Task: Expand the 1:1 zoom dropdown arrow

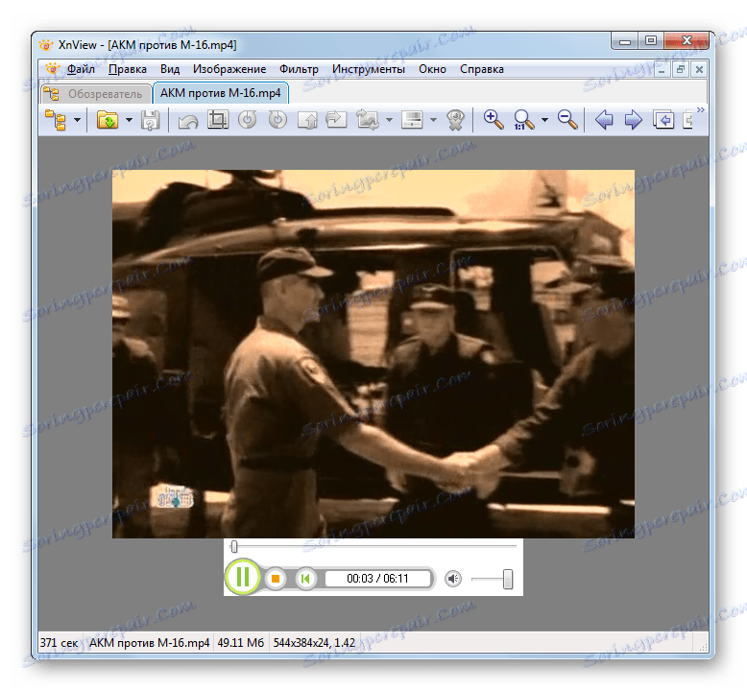Action: click(x=544, y=120)
